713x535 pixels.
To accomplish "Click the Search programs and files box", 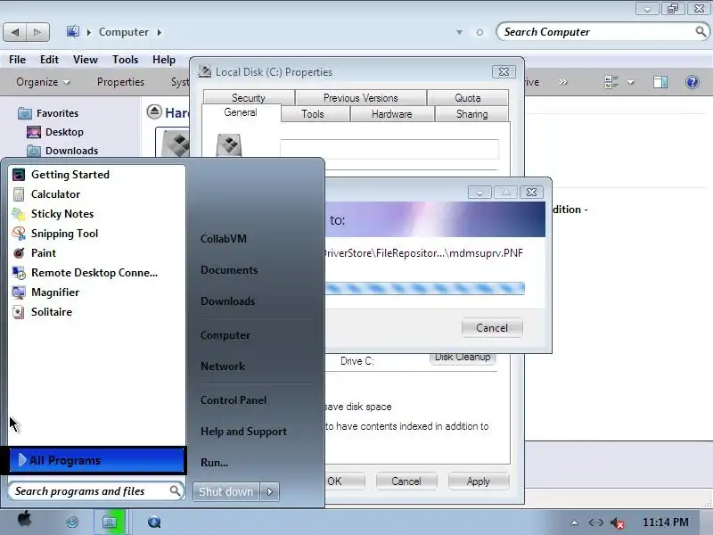I will coord(95,491).
